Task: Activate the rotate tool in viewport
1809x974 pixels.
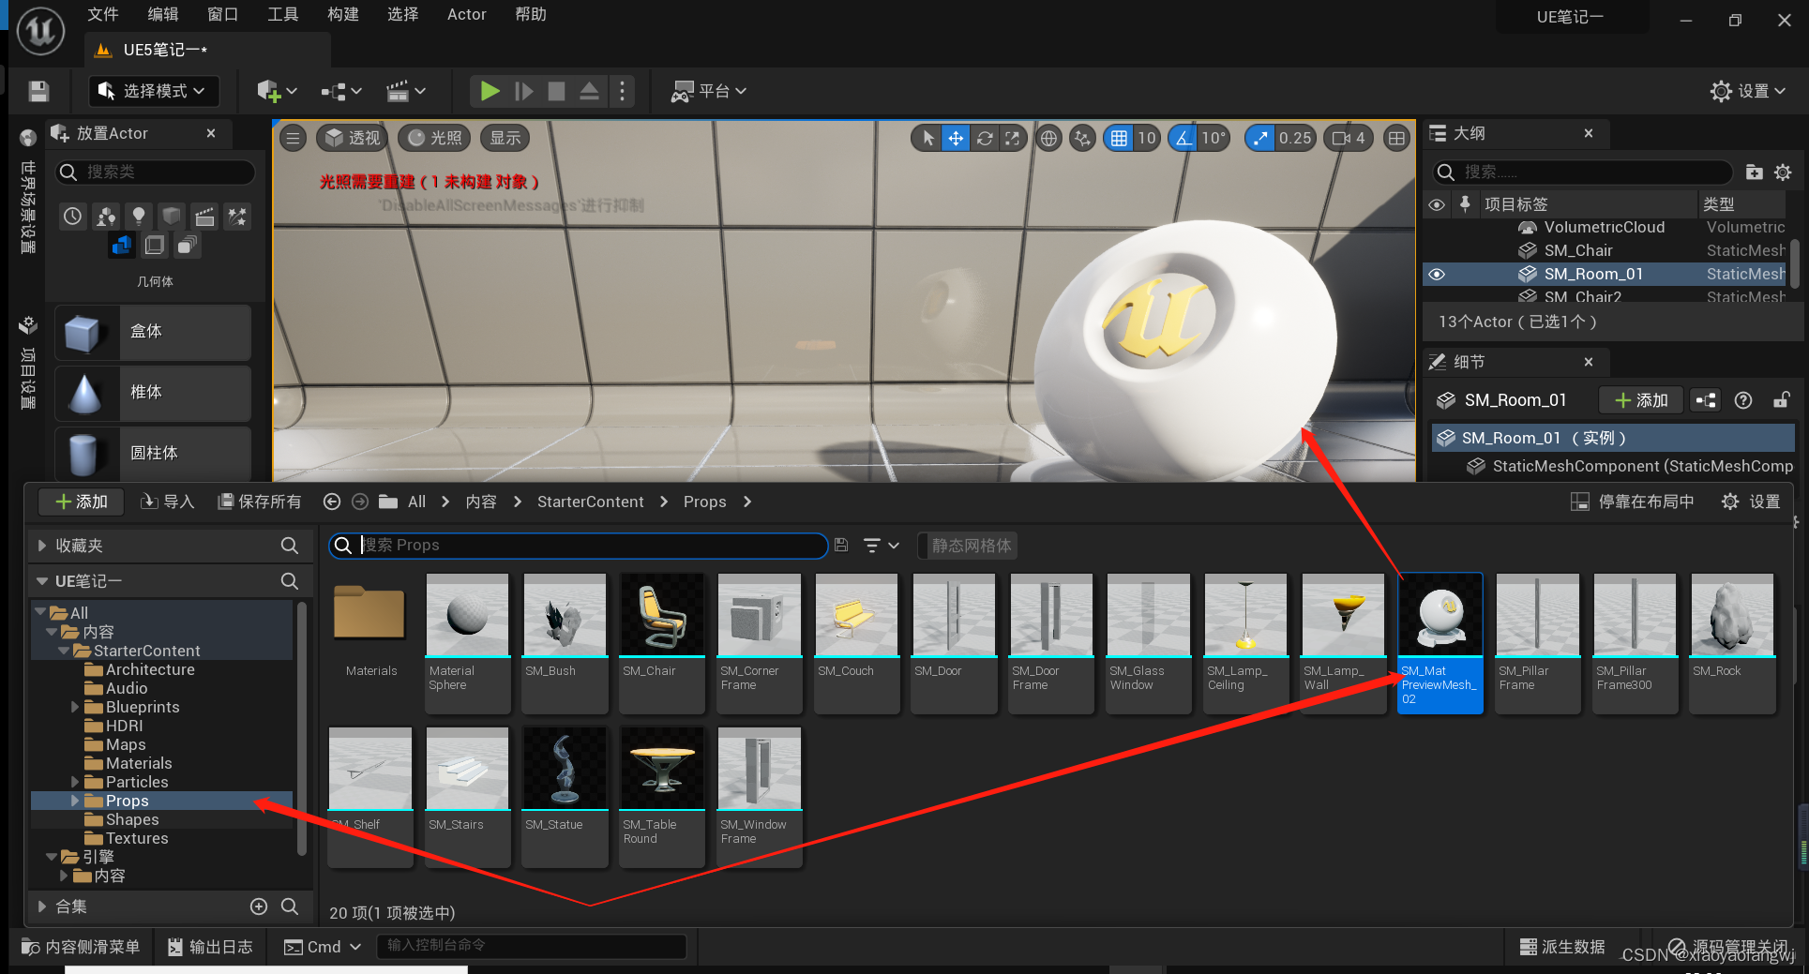Action: click(x=985, y=139)
